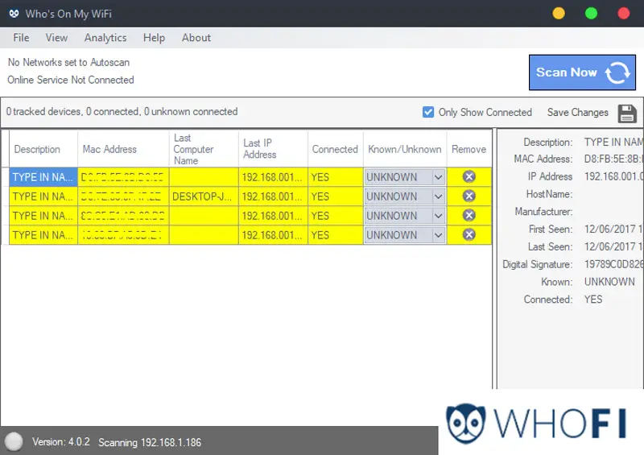Click the remove X icon in third row

coord(469,215)
